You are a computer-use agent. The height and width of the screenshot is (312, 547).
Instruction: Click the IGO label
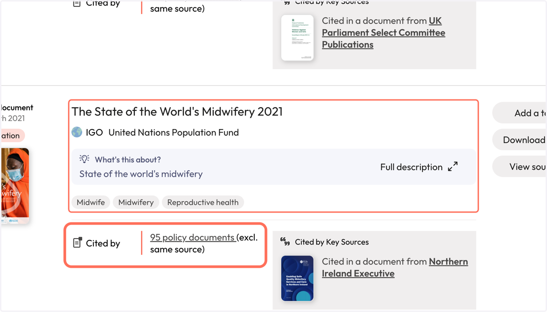click(x=94, y=132)
